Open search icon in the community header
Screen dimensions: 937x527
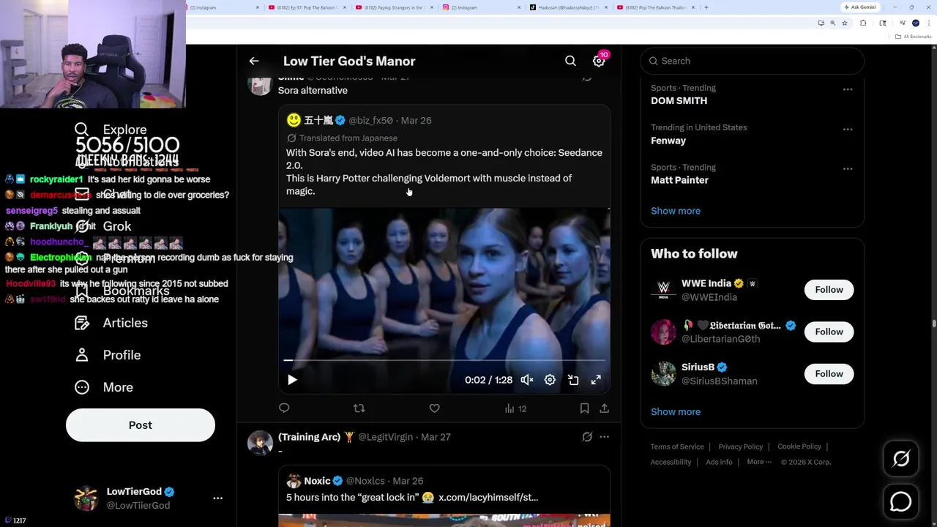570,61
